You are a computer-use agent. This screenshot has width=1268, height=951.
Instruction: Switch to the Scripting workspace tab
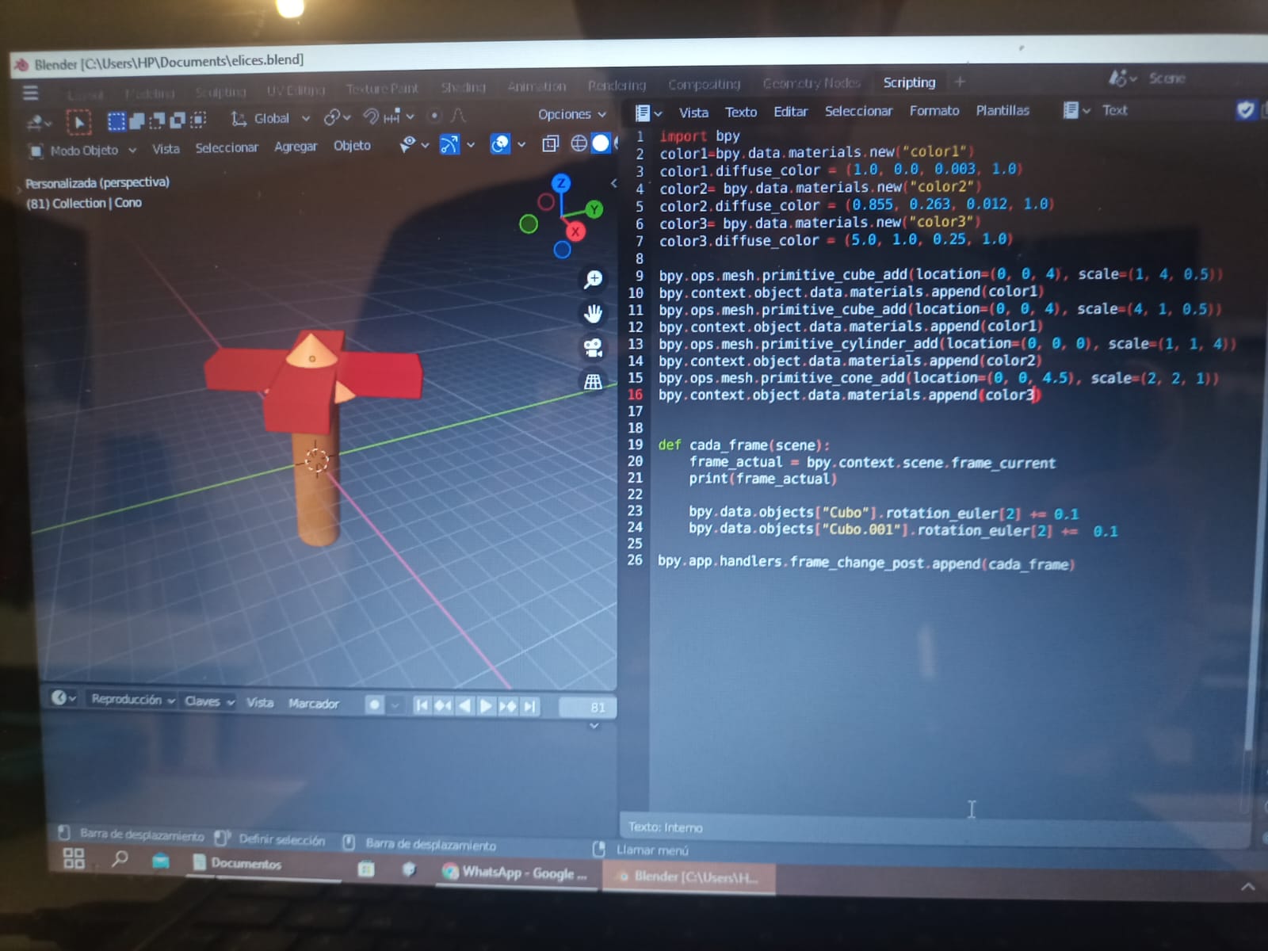point(909,82)
